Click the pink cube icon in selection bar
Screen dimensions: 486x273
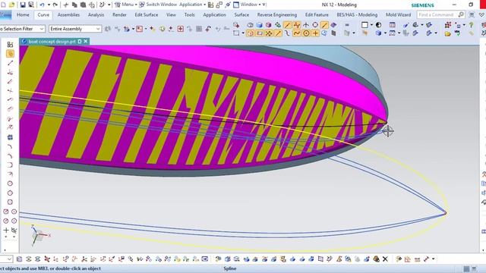(x=268, y=25)
